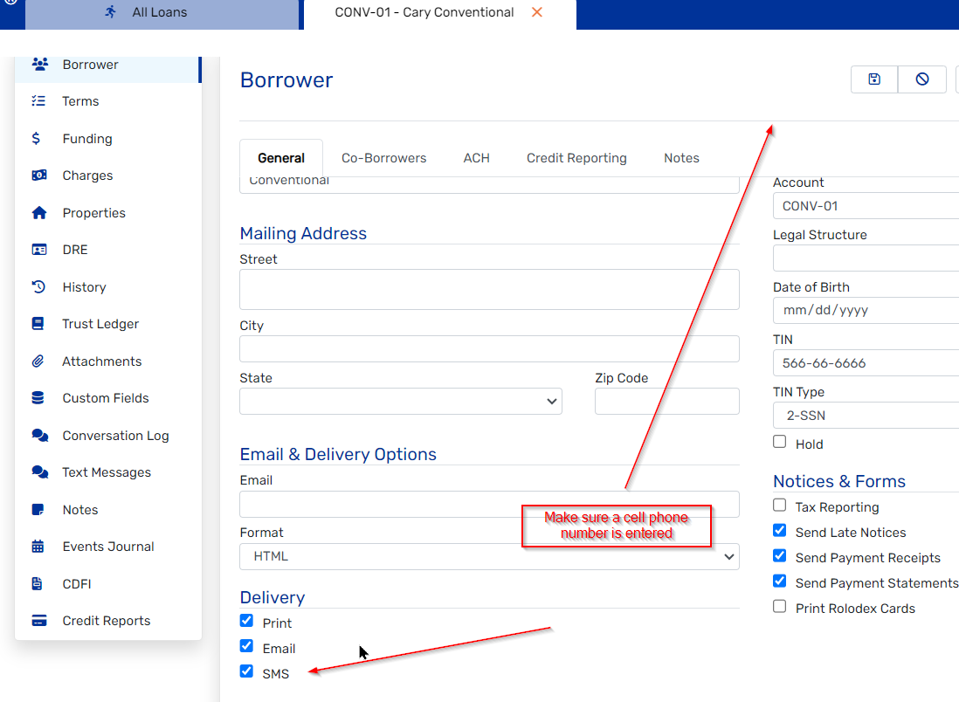Click the cancel circle-slash icon
The image size is (959, 702).
click(922, 79)
